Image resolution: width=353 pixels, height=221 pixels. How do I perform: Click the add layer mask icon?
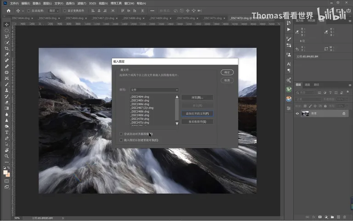tap(320, 217)
